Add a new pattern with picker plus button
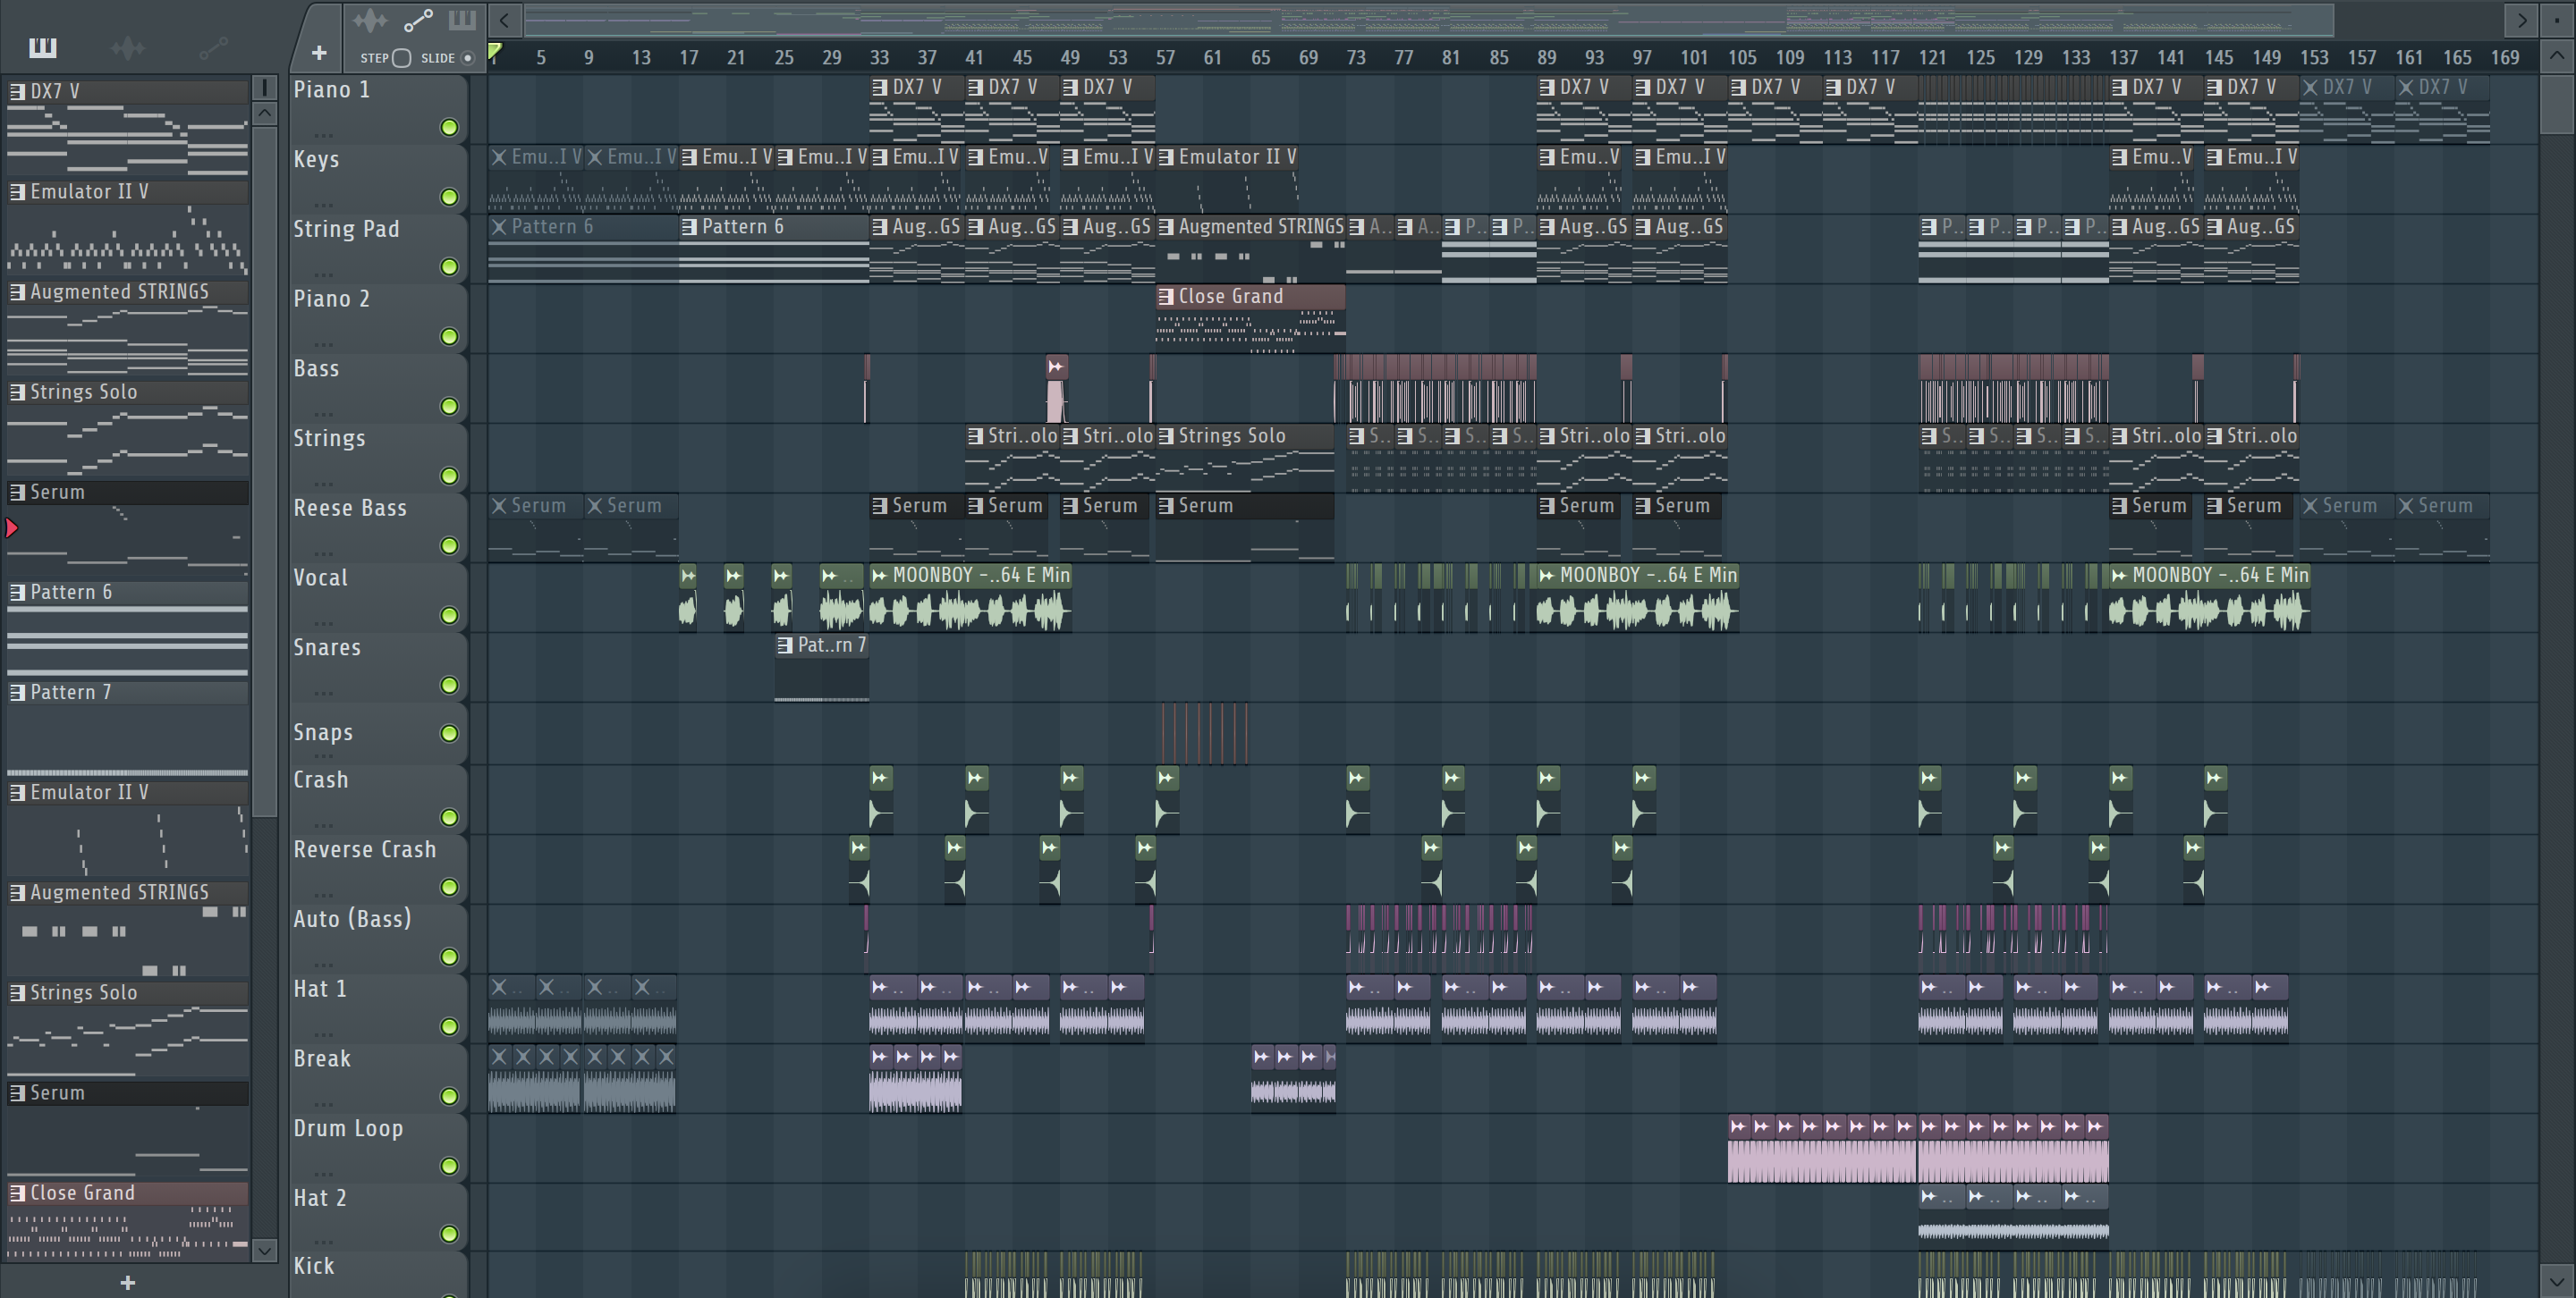 (127, 1282)
